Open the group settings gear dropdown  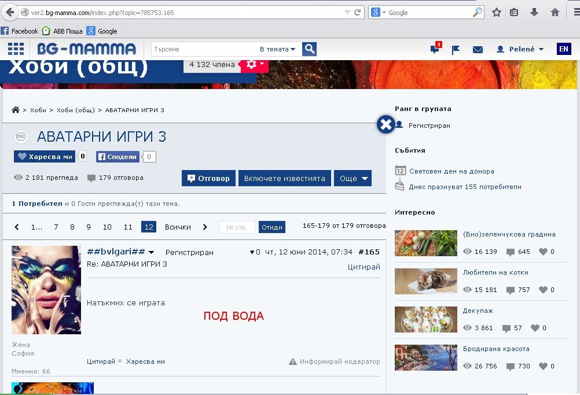255,64
